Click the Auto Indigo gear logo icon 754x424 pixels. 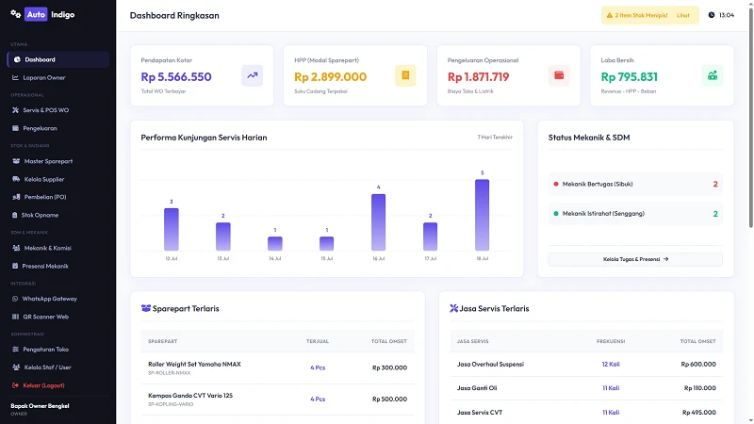(15, 14)
